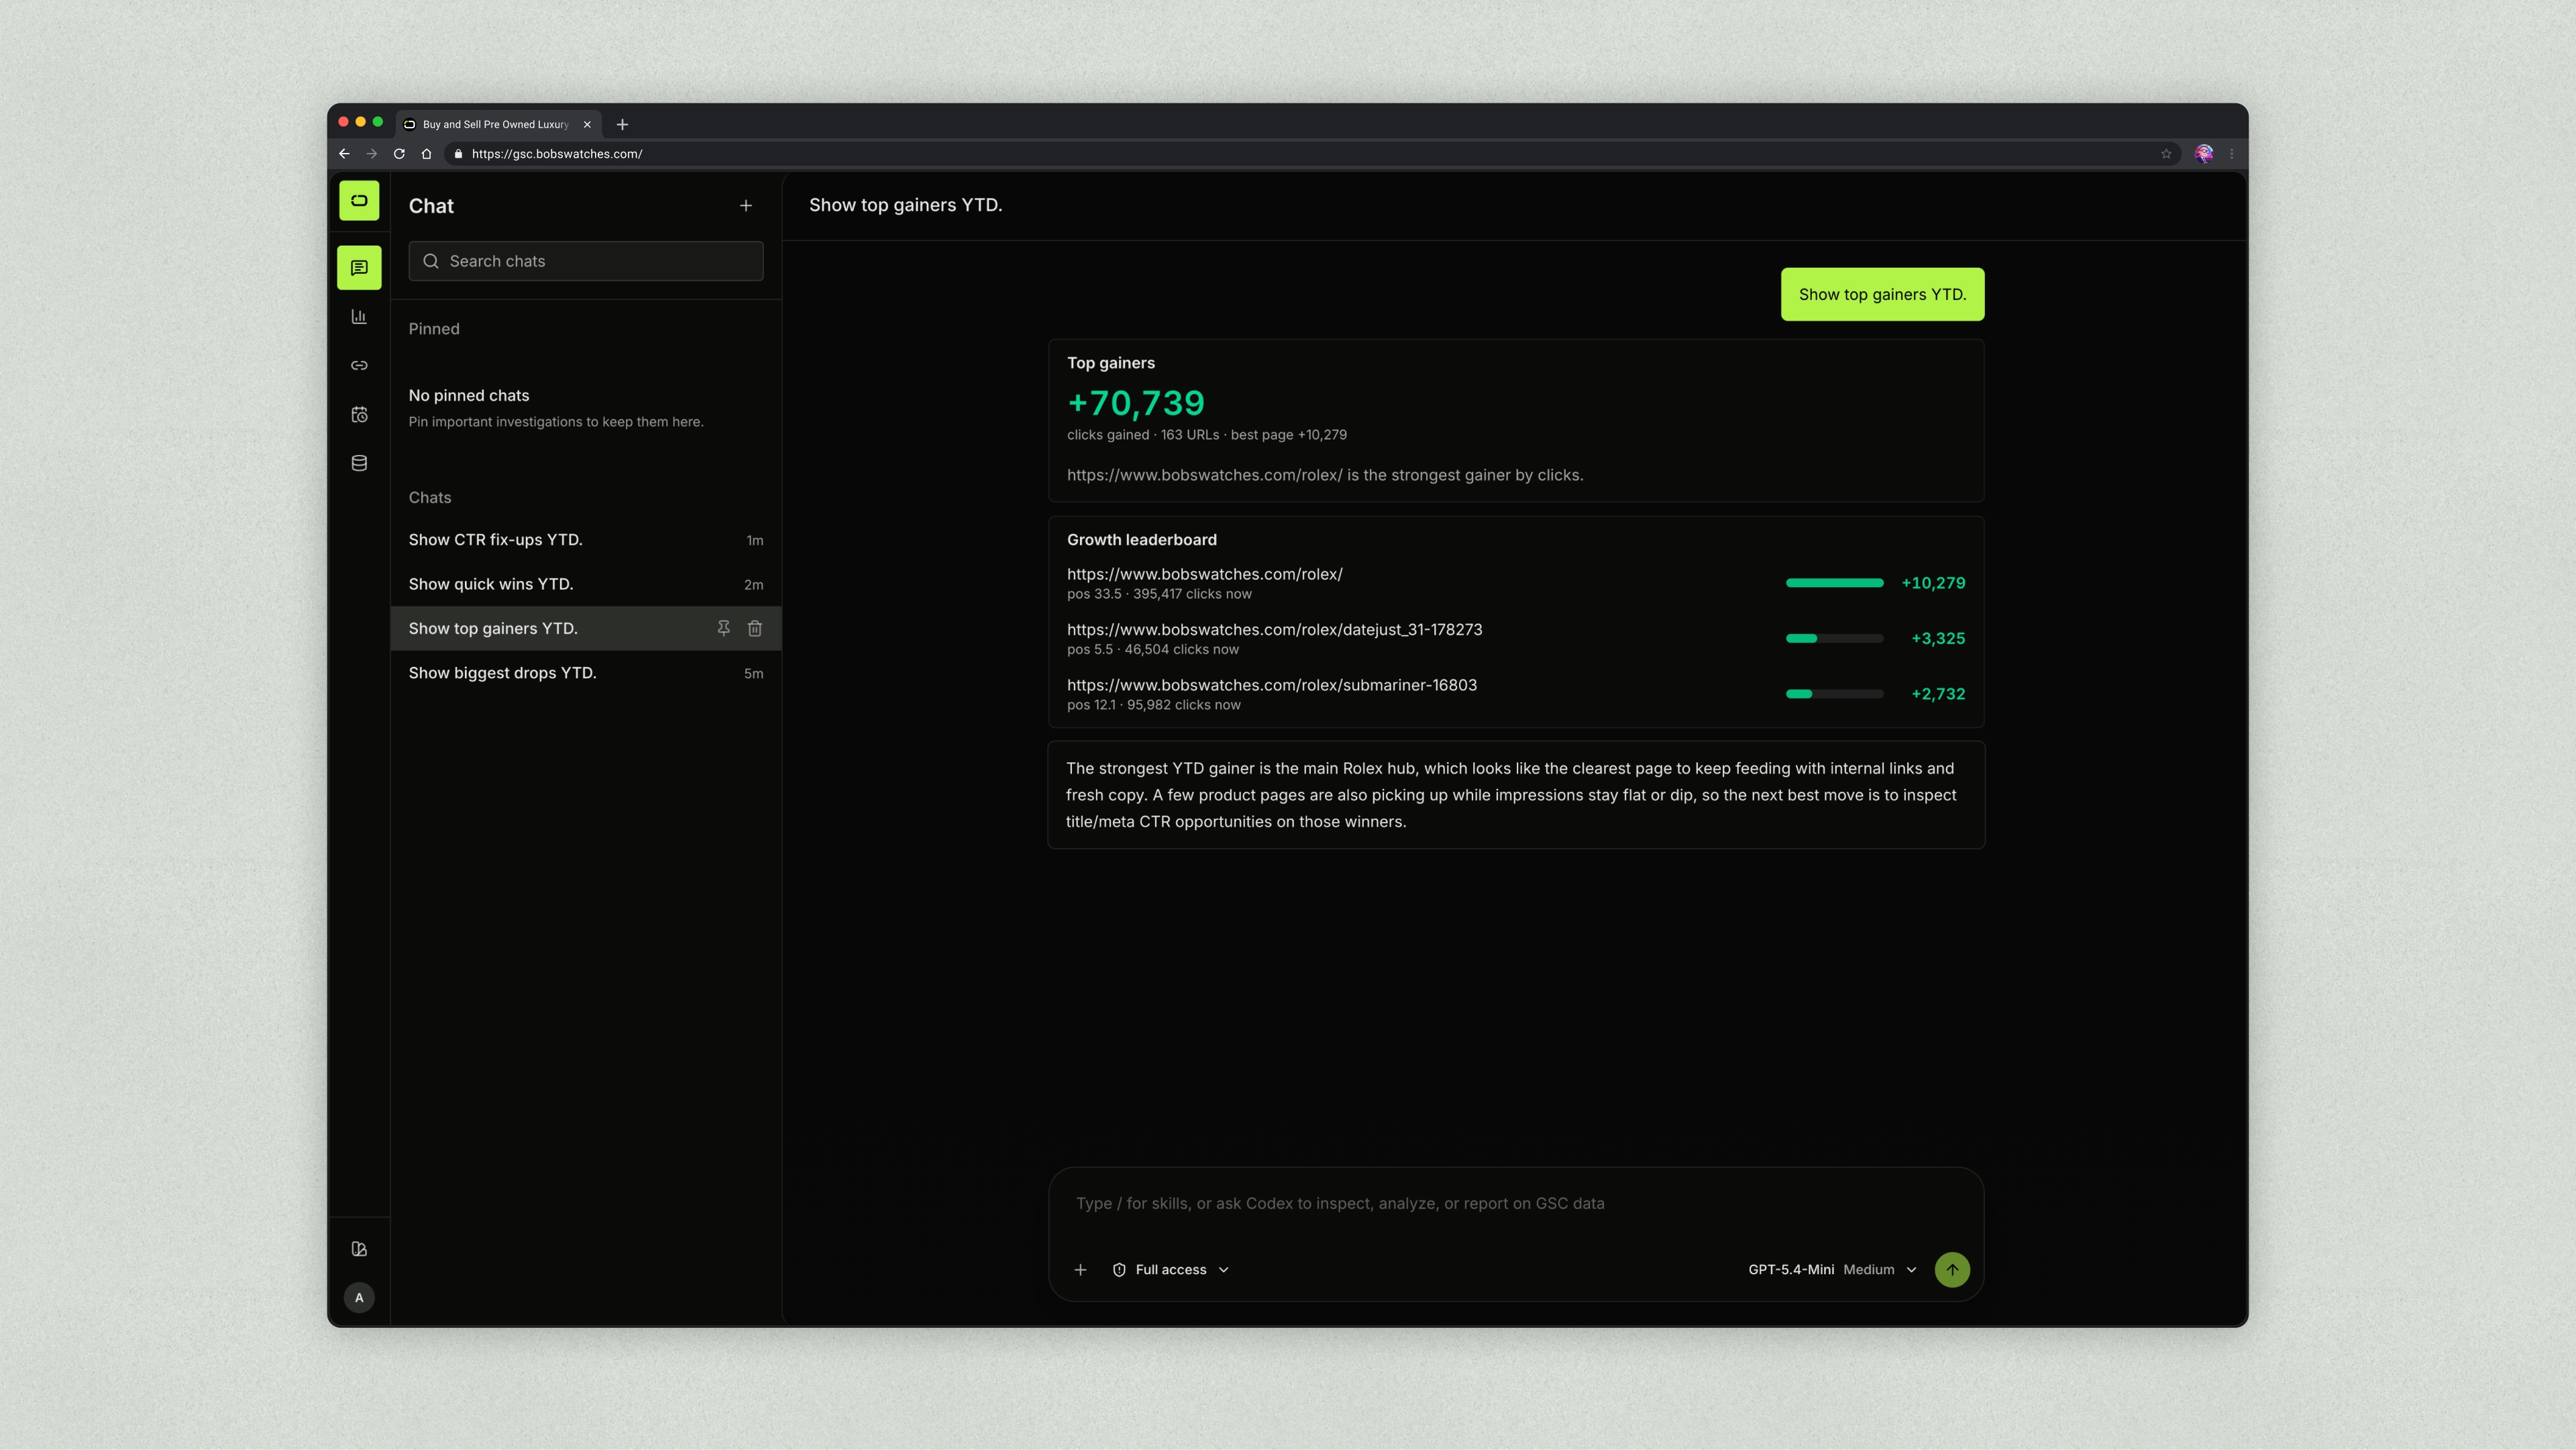Open the Show biggest drops YTD chat

click(x=585, y=673)
